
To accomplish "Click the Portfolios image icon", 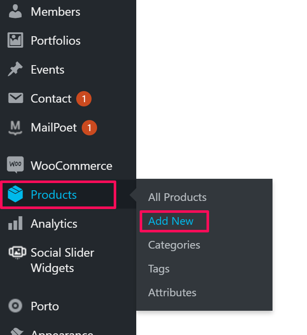I will click(x=15, y=40).
